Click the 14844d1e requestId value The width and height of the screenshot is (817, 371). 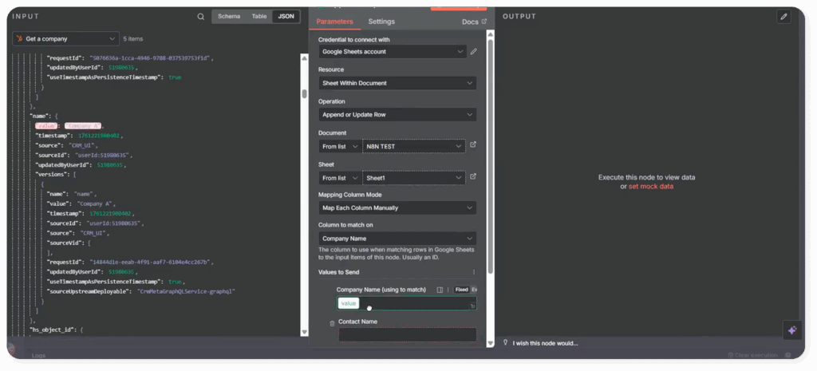[x=150, y=262]
